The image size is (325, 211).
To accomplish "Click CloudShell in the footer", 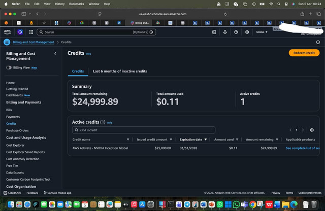I will click(x=12, y=193).
